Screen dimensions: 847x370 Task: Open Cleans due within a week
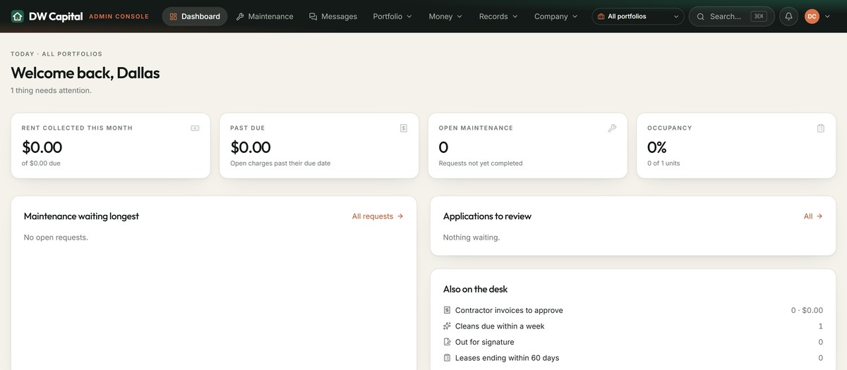pyautogui.click(x=633, y=326)
